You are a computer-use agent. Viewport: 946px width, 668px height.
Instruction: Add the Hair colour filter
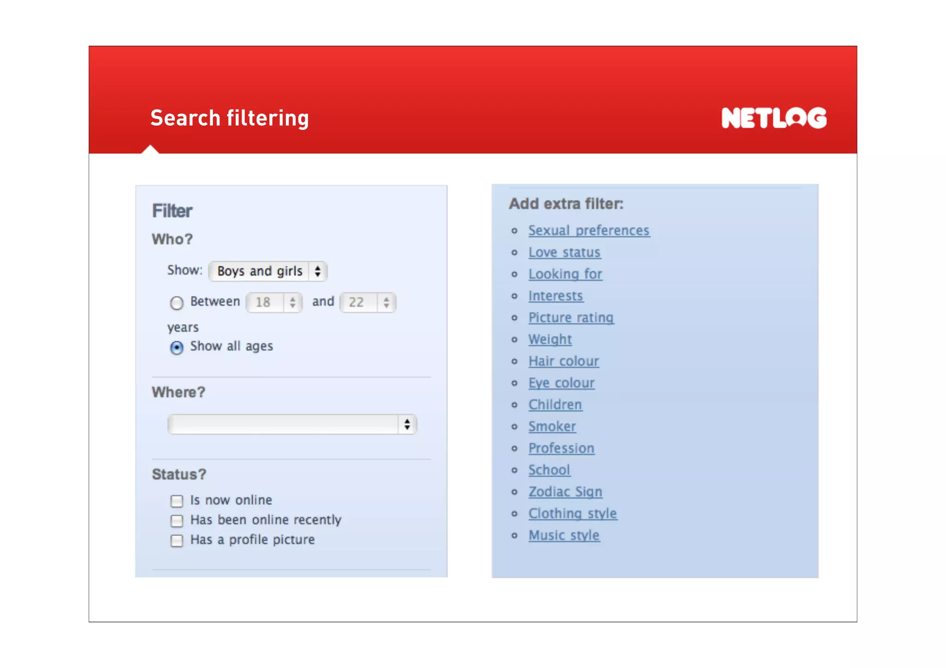[x=564, y=361]
